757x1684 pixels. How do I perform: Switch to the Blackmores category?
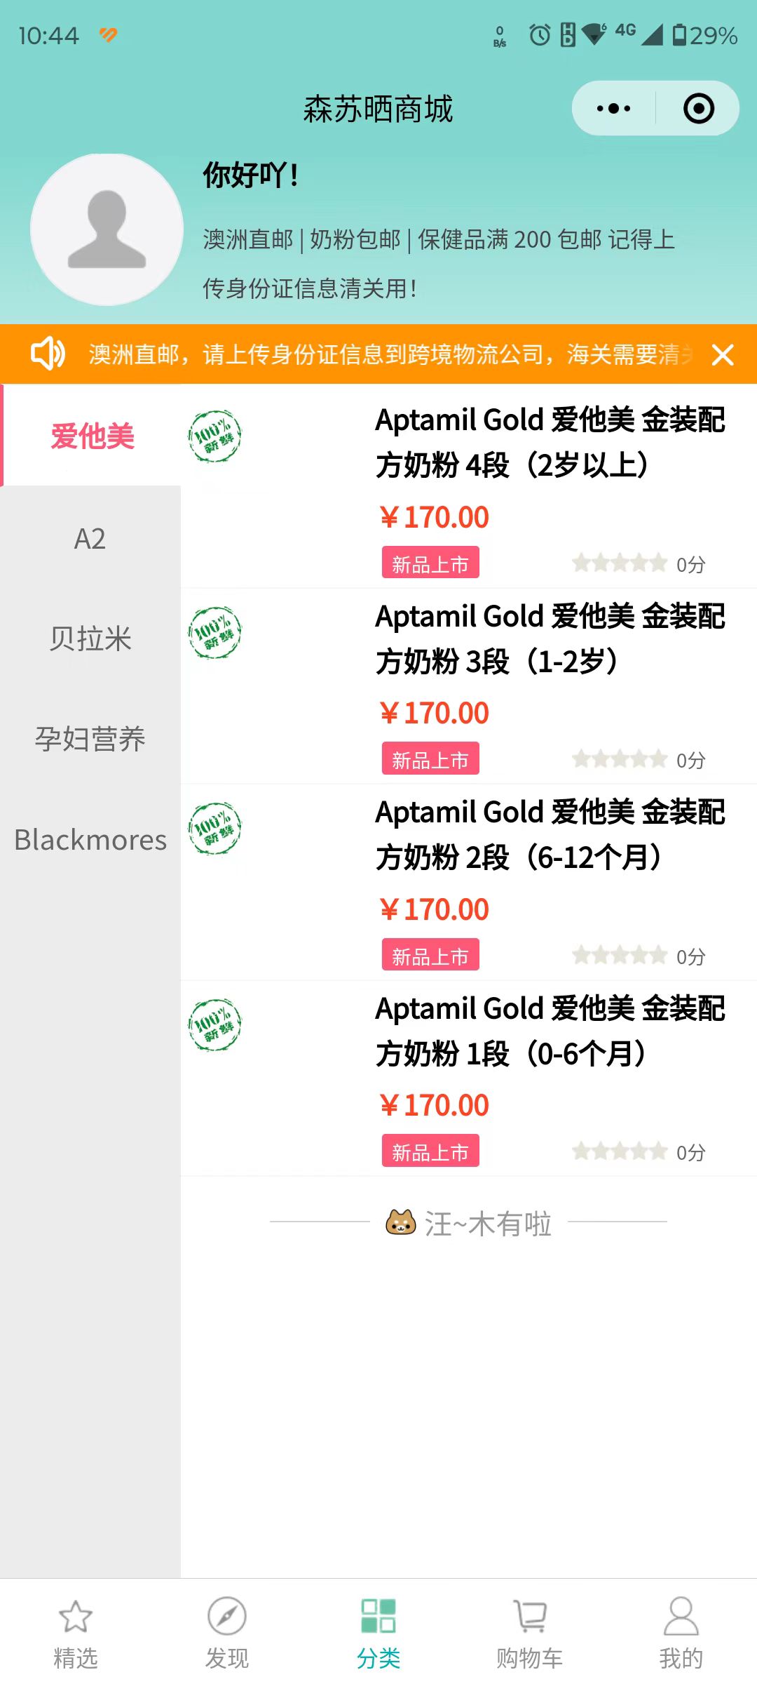90,840
